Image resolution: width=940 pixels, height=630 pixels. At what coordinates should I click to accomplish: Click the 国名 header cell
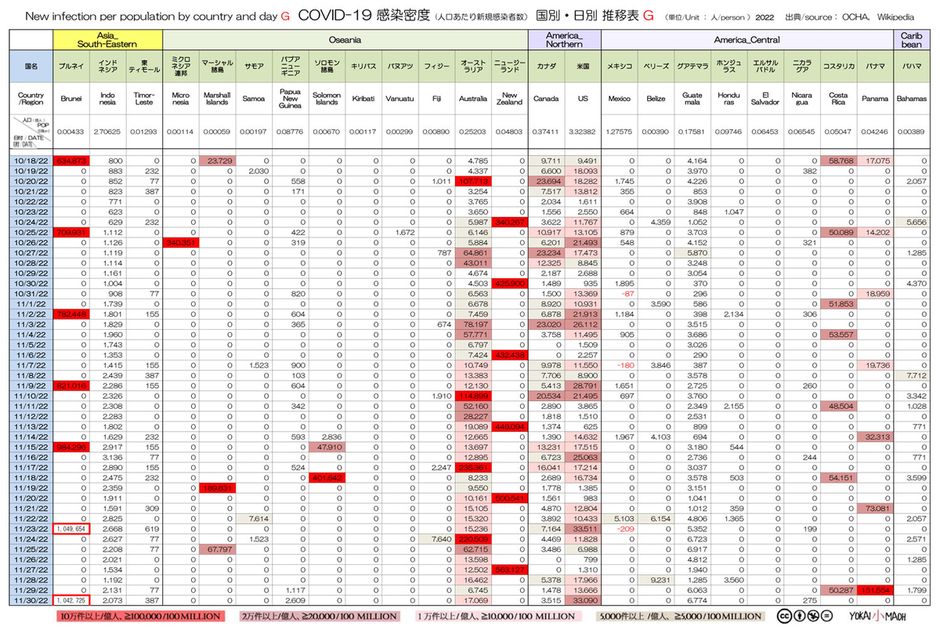point(31,67)
